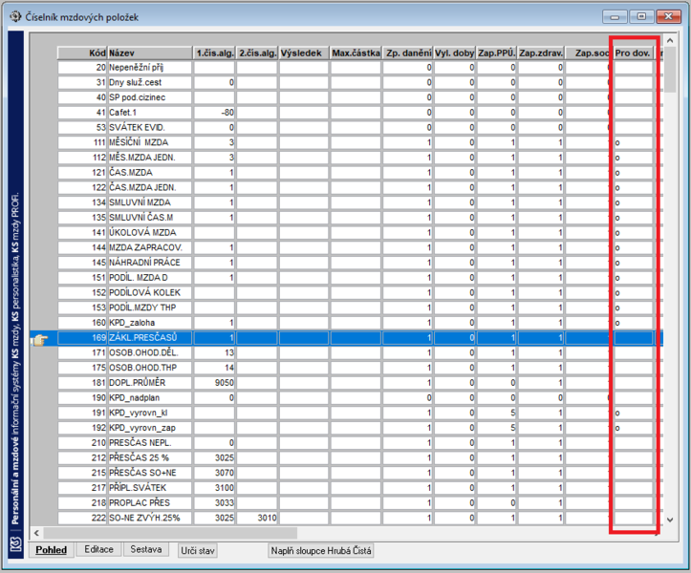Click the pointing hand row indicator icon
The height and width of the screenshot is (573, 691).
click(x=39, y=340)
